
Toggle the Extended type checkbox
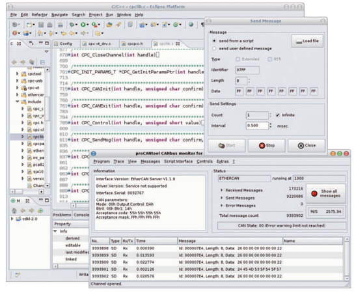238,59
